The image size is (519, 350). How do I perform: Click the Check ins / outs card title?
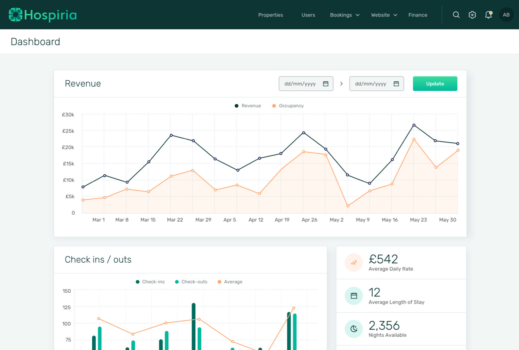coord(98,260)
